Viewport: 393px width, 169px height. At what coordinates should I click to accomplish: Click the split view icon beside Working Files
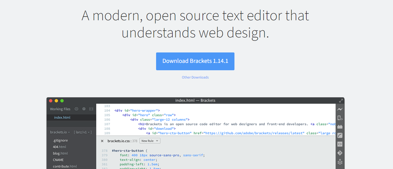click(x=91, y=109)
